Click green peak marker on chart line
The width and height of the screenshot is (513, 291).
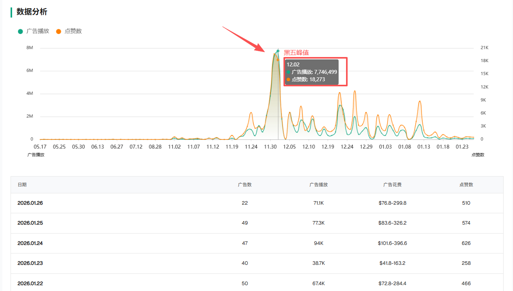click(x=278, y=51)
